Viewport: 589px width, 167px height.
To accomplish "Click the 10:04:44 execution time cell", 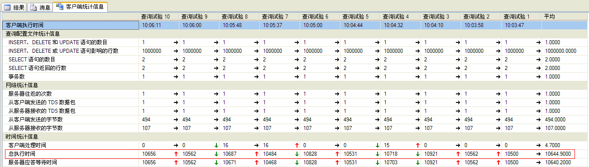I will click(x=353, y=25).
